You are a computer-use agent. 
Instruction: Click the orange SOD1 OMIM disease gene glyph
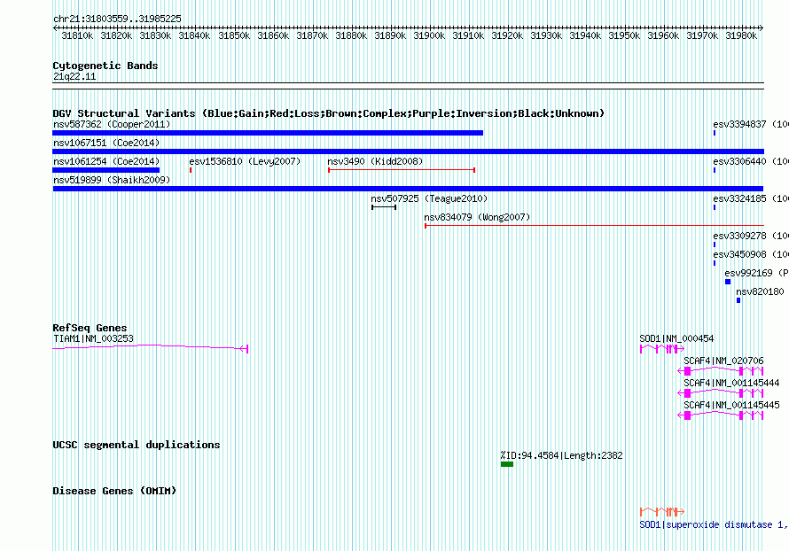(x=661, y=512)
